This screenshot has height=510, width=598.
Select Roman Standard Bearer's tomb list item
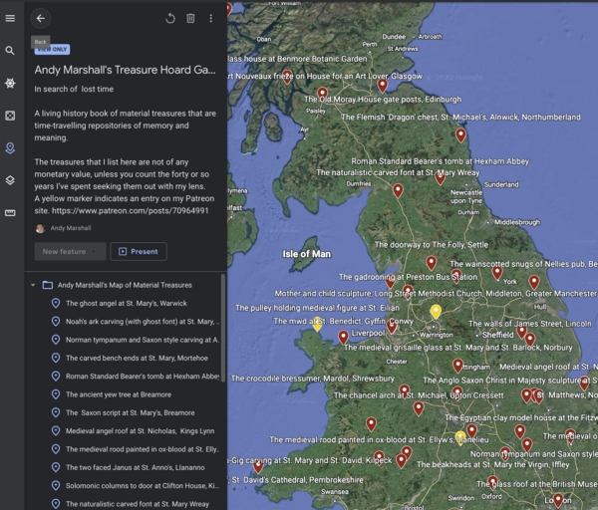tap(143, 377)
